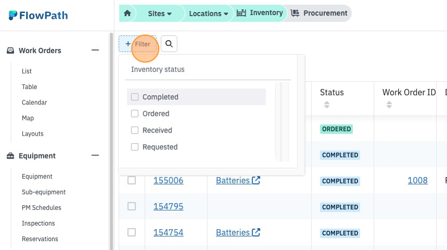The image size is (447, 250).
Task: Sort by Work Order ID arrows
Action: (389, 104)
